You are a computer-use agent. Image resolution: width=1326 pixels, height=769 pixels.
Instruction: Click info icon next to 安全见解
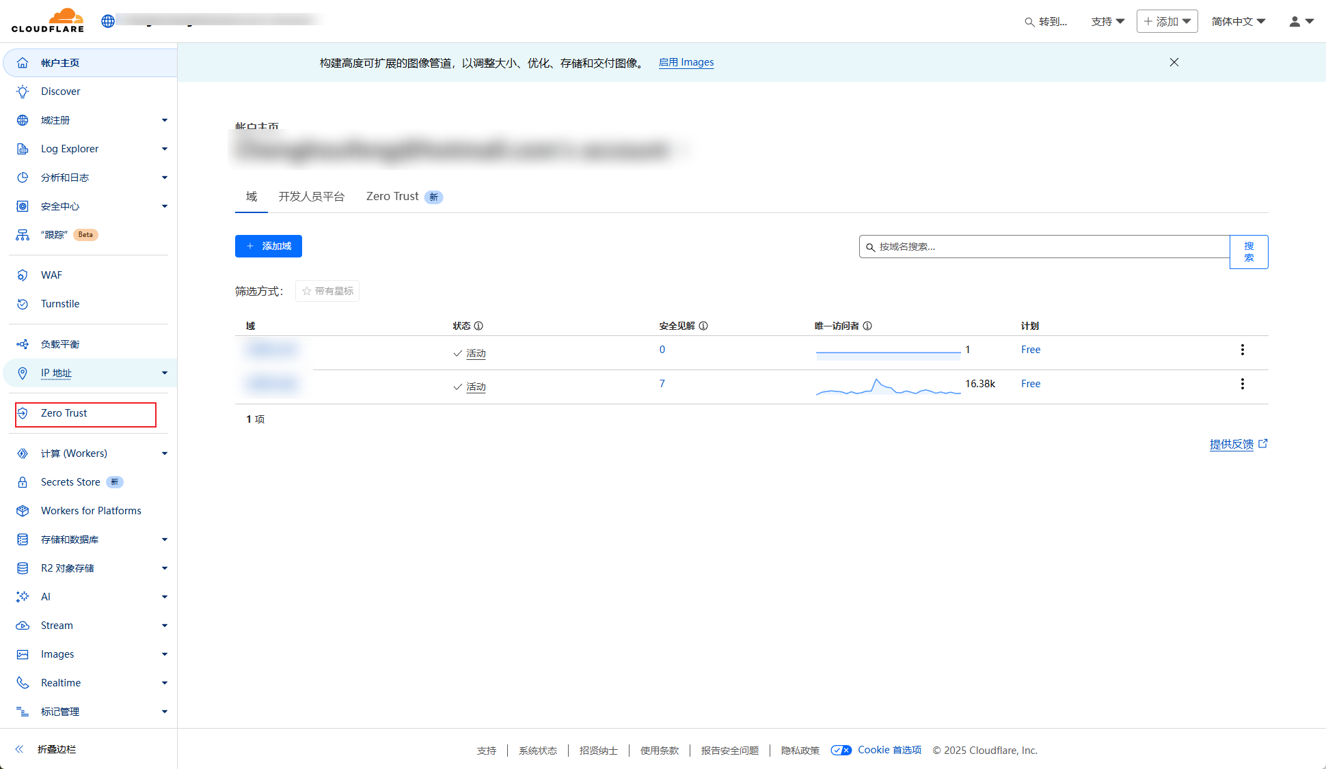(x=703, y=326)
